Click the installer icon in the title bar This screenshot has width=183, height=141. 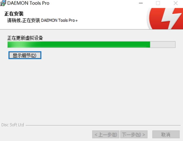[3, 3]
